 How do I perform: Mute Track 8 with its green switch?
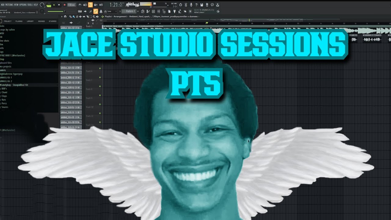(x=100, y=95)
